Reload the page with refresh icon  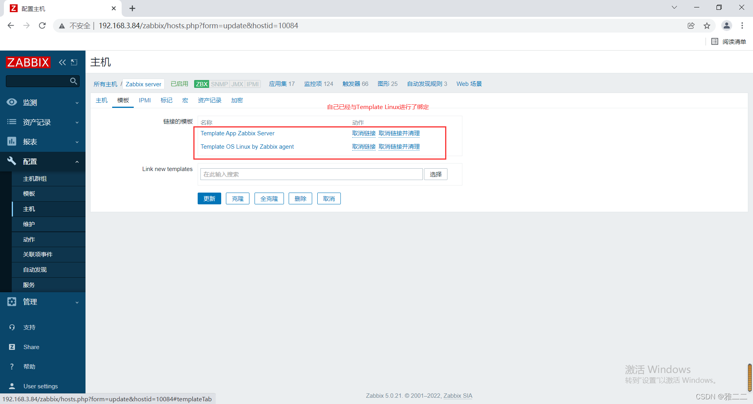42,25
